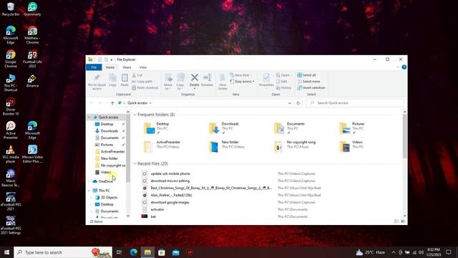Viewport: 458px width, 258px height.
Task: Select 3D Objects under This PC
Action: (x=109, y=198)
